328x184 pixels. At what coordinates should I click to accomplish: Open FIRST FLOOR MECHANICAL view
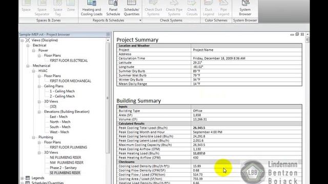[x=70, y=81]
